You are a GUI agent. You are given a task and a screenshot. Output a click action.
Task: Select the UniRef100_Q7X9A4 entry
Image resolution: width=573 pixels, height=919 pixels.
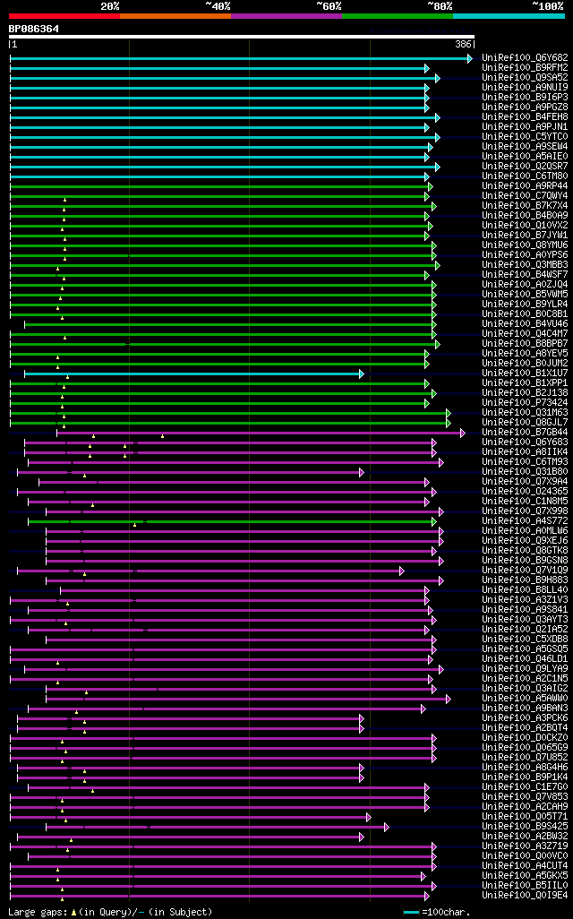525,482
